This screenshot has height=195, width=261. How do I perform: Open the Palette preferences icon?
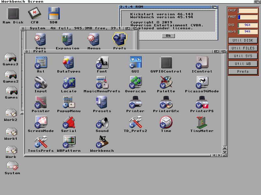166,82
